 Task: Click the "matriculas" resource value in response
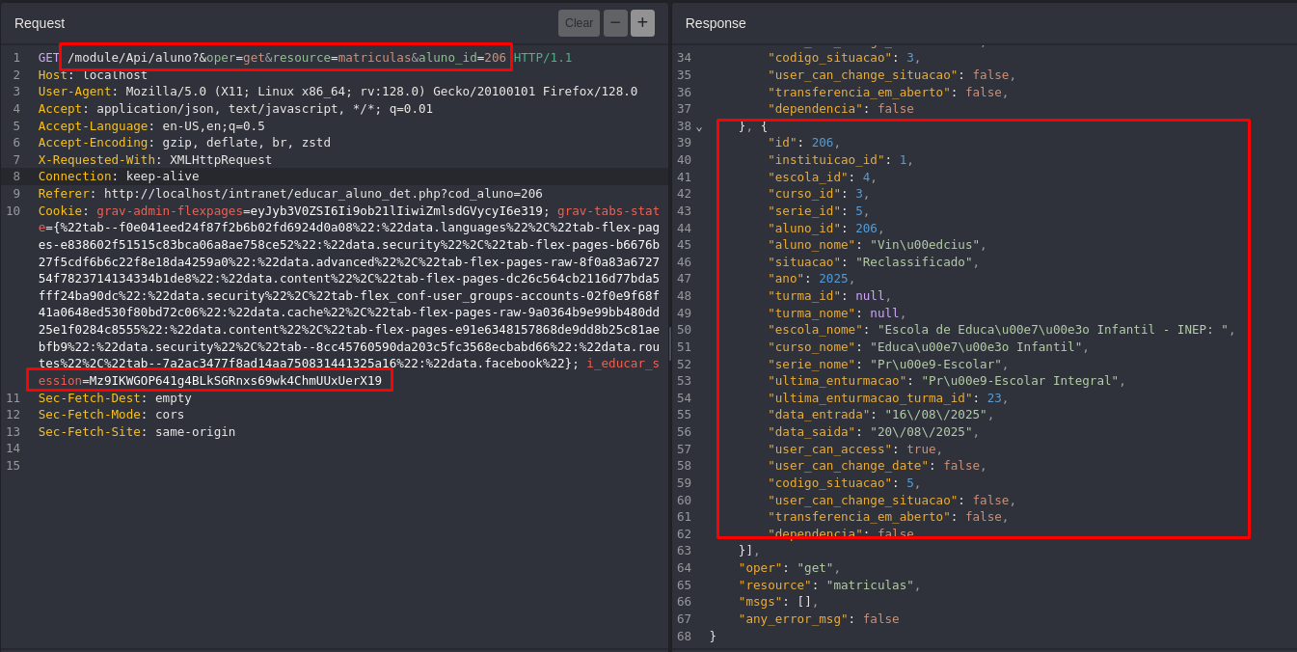[869, 585]
